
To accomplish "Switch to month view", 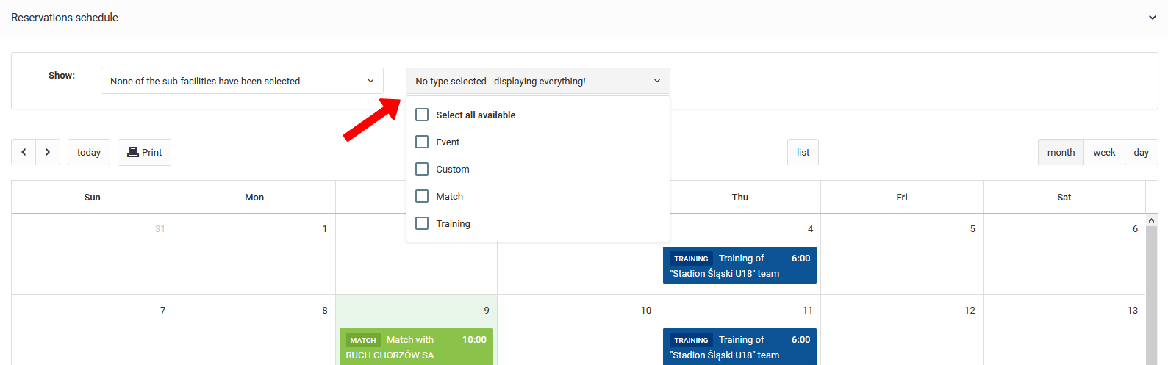I will (1061, 152).
